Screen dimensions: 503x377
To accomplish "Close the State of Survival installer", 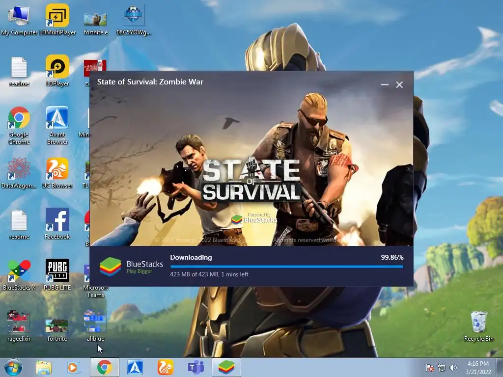I will click(x=399, y=84).
